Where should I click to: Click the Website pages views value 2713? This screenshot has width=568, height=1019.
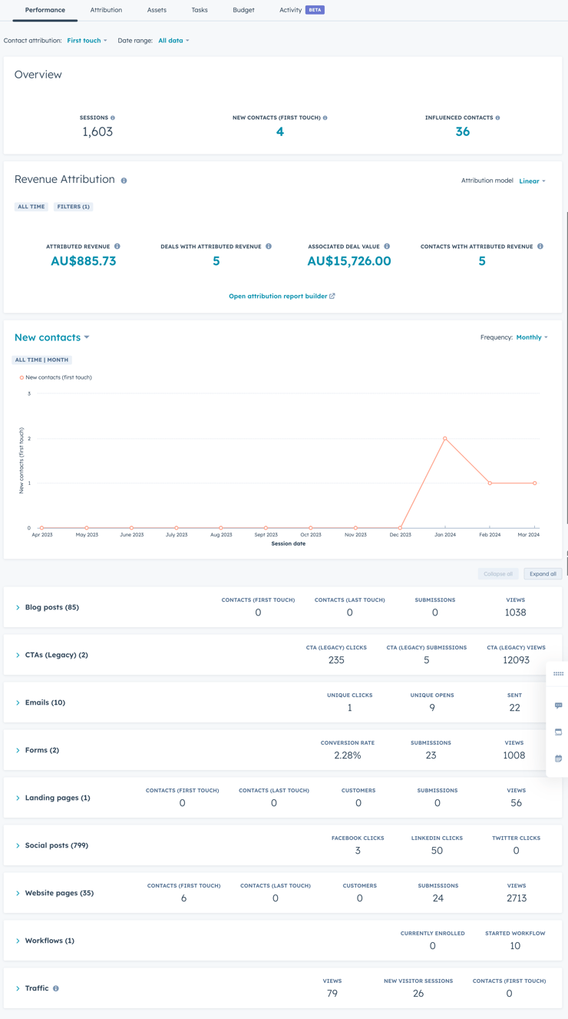tap(517, 898)
